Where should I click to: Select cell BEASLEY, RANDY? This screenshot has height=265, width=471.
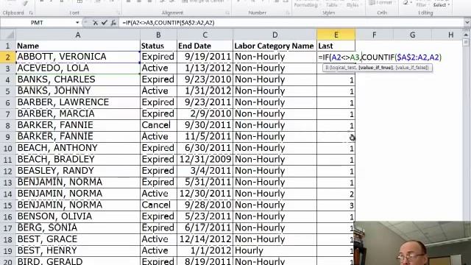[x=78, y=172]
